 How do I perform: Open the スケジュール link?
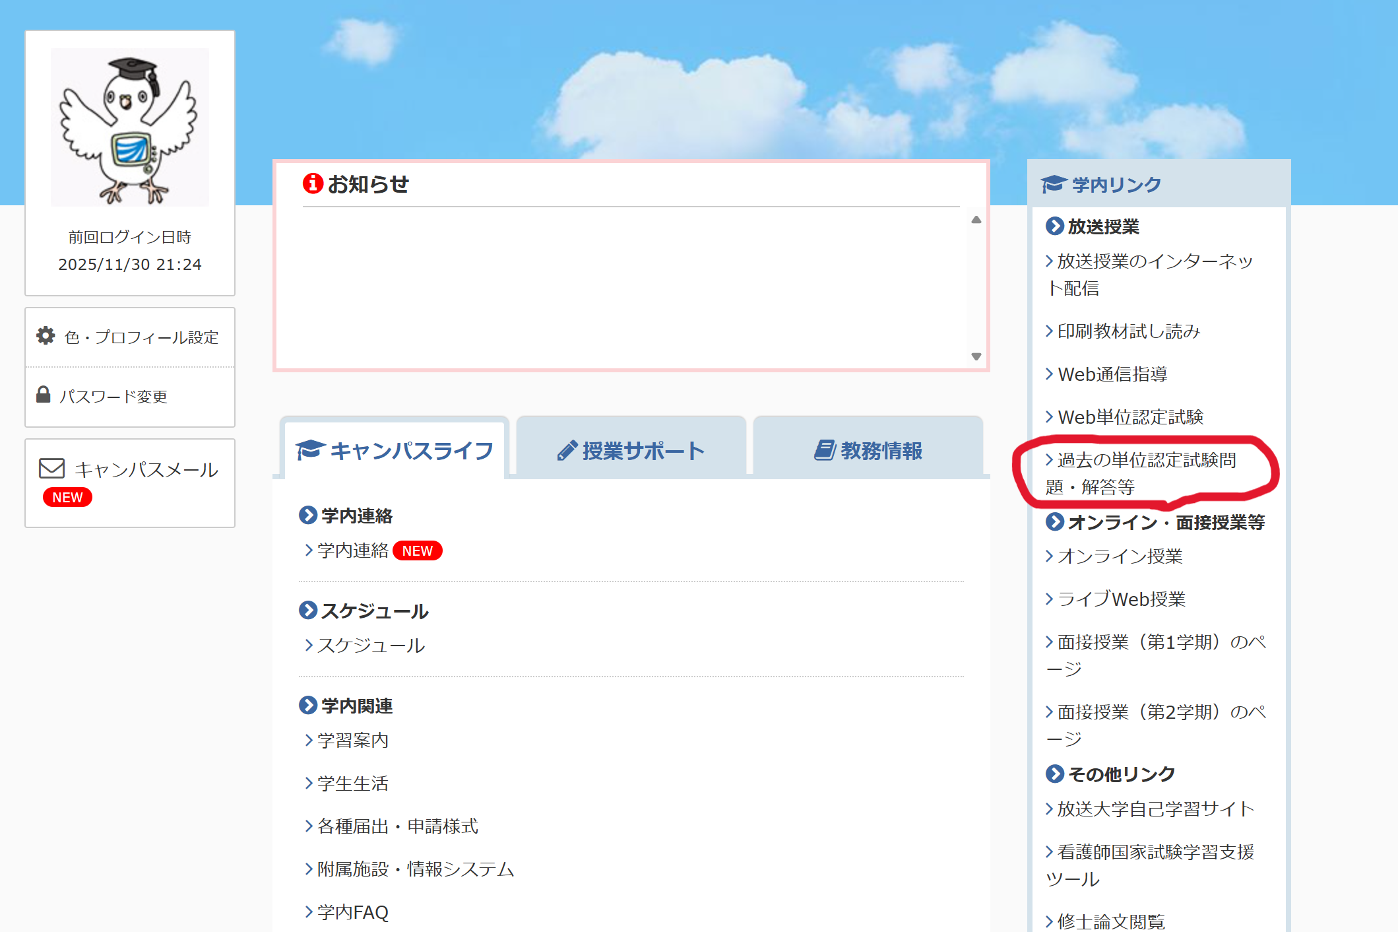[371, 645]
